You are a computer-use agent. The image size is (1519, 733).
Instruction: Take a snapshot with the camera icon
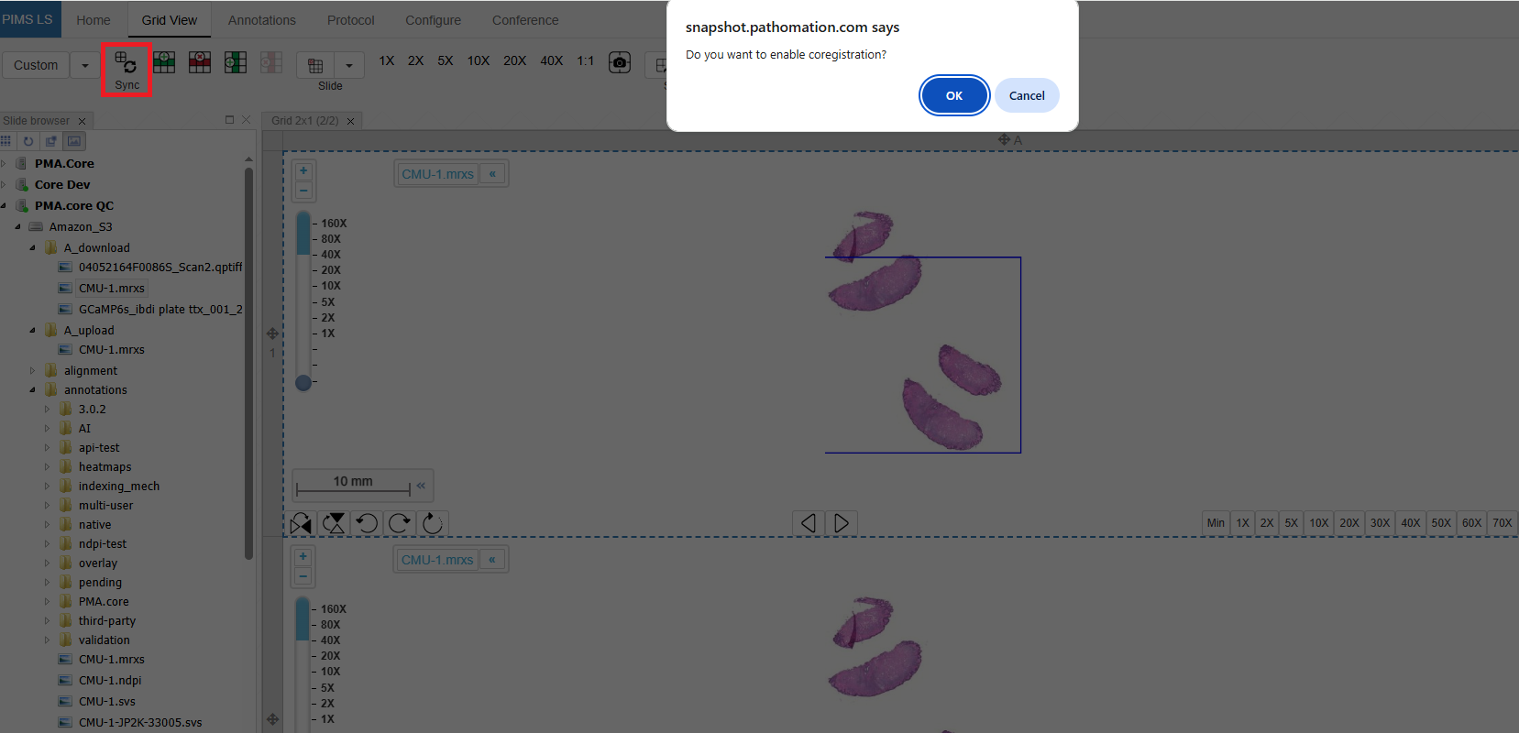pos(620,62)
